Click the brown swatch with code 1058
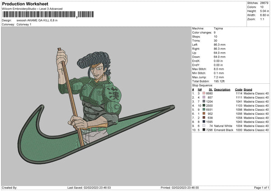The image size is (271, 191). 204,118
